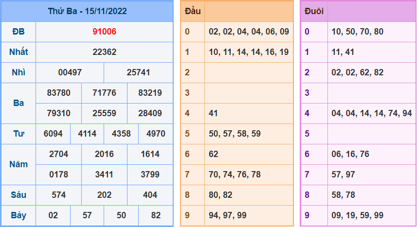Click Đầu row 0 values 02, 02, 04, 04, 06, 09

[x=249, y=32]
